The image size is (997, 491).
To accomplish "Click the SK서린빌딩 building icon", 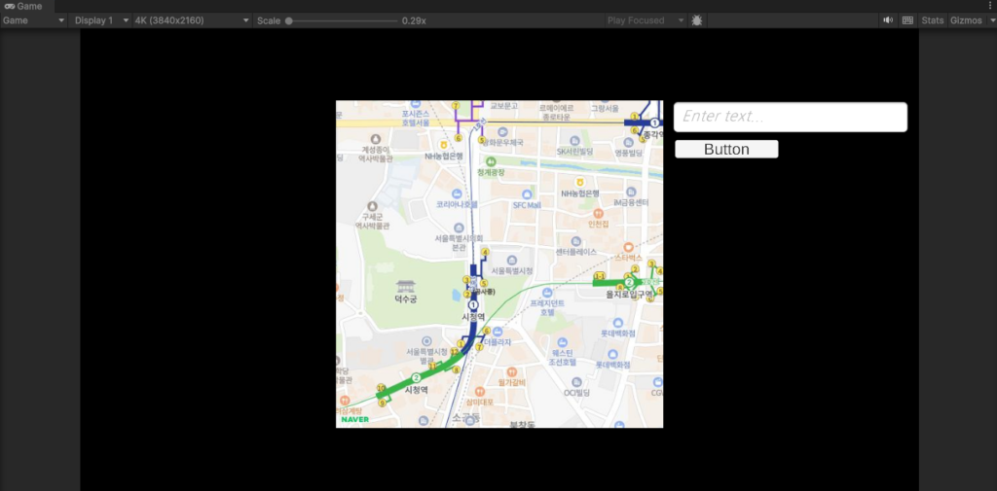I will (574, 141).
